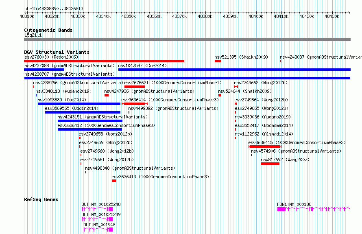Click the nsv4243037 gnomAD variant label
Screen dimensions: 362x234
click(x=321, y=57)
